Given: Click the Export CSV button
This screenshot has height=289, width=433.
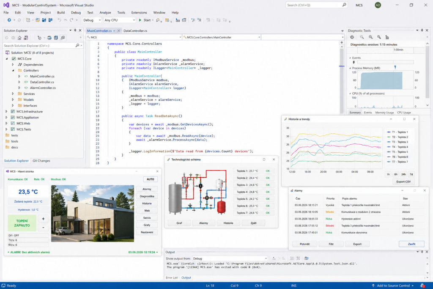Looking at the screenshot, I should pos(403,182).
